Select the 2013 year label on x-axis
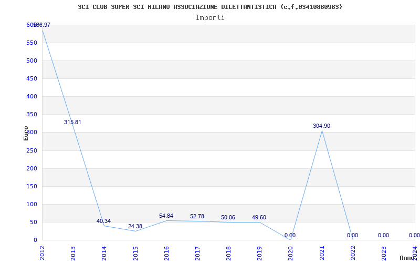This screenshot has height=263, width=420. 73,254
